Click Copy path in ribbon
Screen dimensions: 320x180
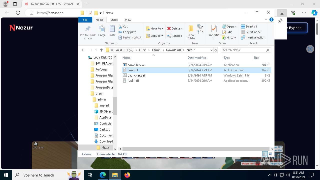coord(127,32)
